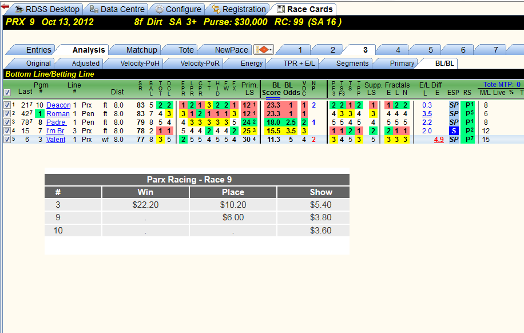
Task: Sort by the BL Score column header
Action: [x=272, y=89]
